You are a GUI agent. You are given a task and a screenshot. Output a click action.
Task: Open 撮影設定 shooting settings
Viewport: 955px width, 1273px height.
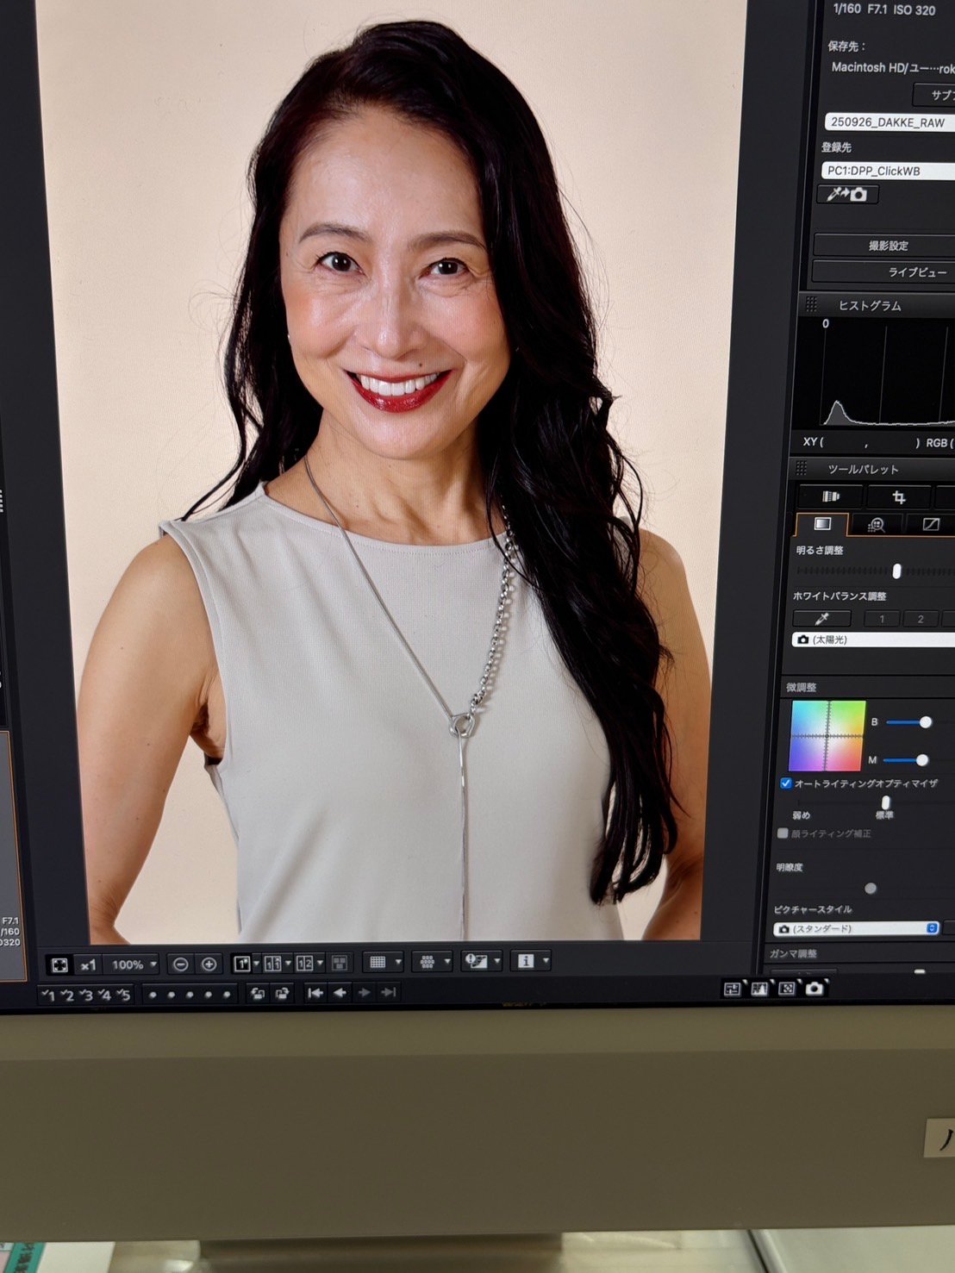click(885, 246)
